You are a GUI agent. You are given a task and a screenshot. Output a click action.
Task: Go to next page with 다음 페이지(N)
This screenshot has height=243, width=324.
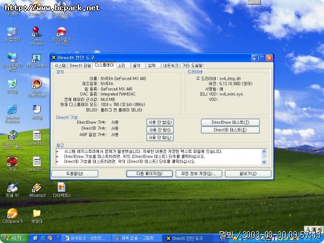pos(150,174)
